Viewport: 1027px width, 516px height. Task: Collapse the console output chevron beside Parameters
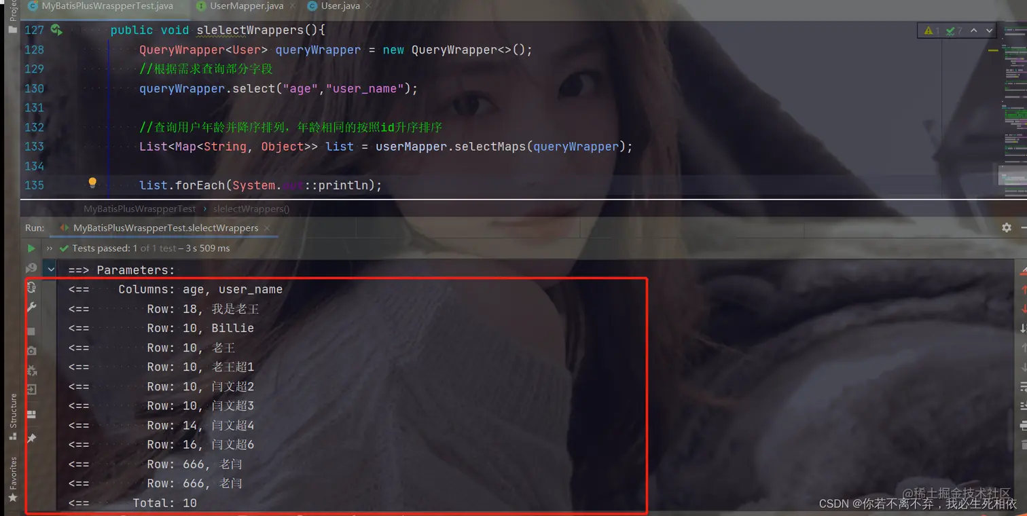point(51,270)
